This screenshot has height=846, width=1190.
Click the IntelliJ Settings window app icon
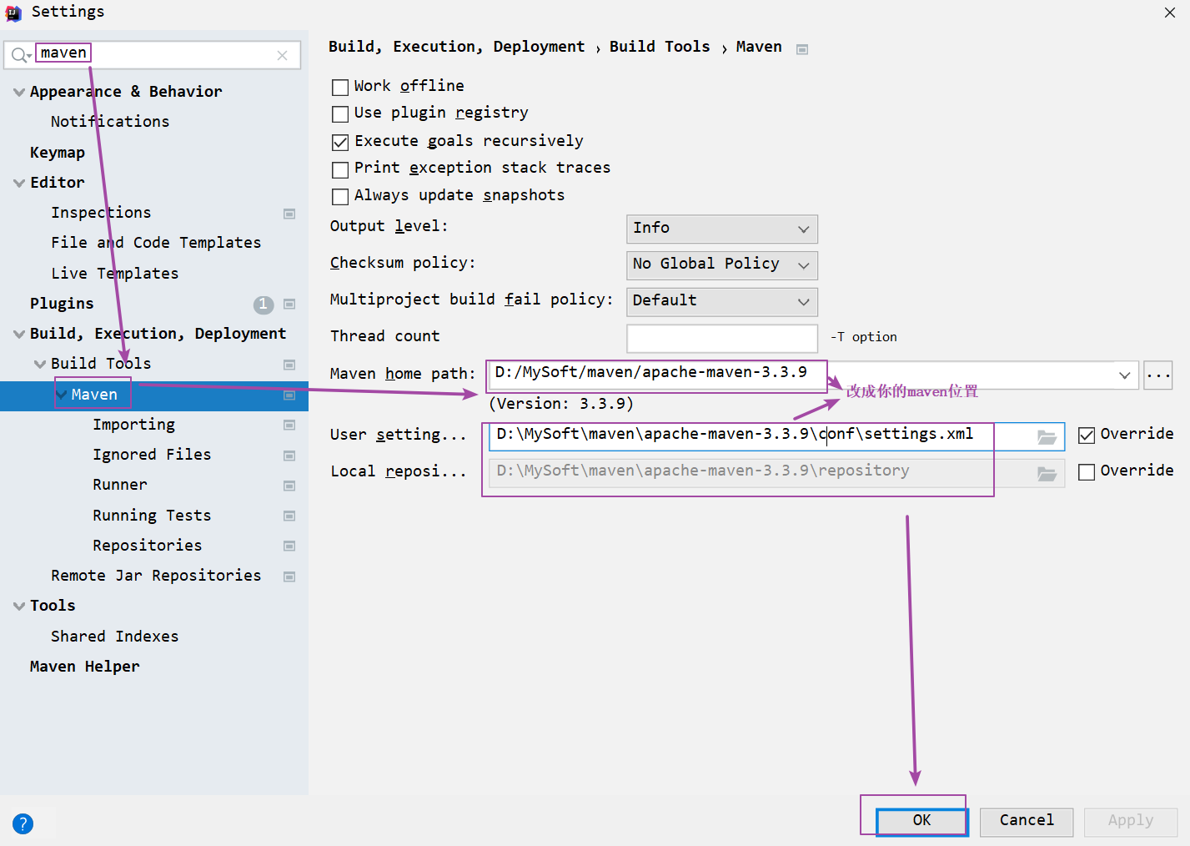tap(13, 13)
